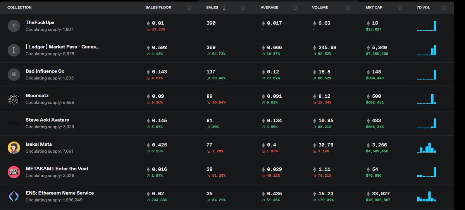Open the 7D Vol column info icon
465x210 pixels.
(x=444, y=8)
